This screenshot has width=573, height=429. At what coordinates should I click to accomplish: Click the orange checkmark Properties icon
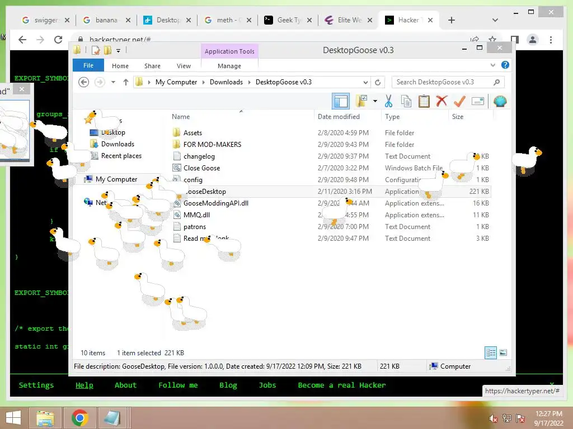459,101
